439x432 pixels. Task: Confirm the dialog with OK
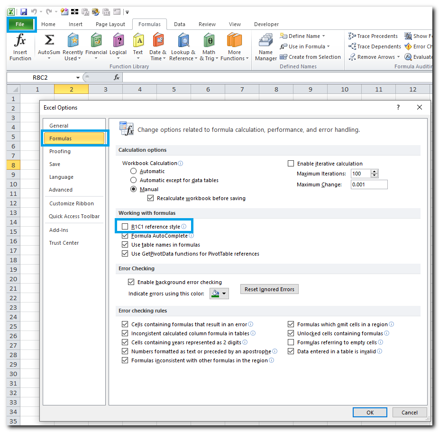pyautogui.click(x=370, y=413)
